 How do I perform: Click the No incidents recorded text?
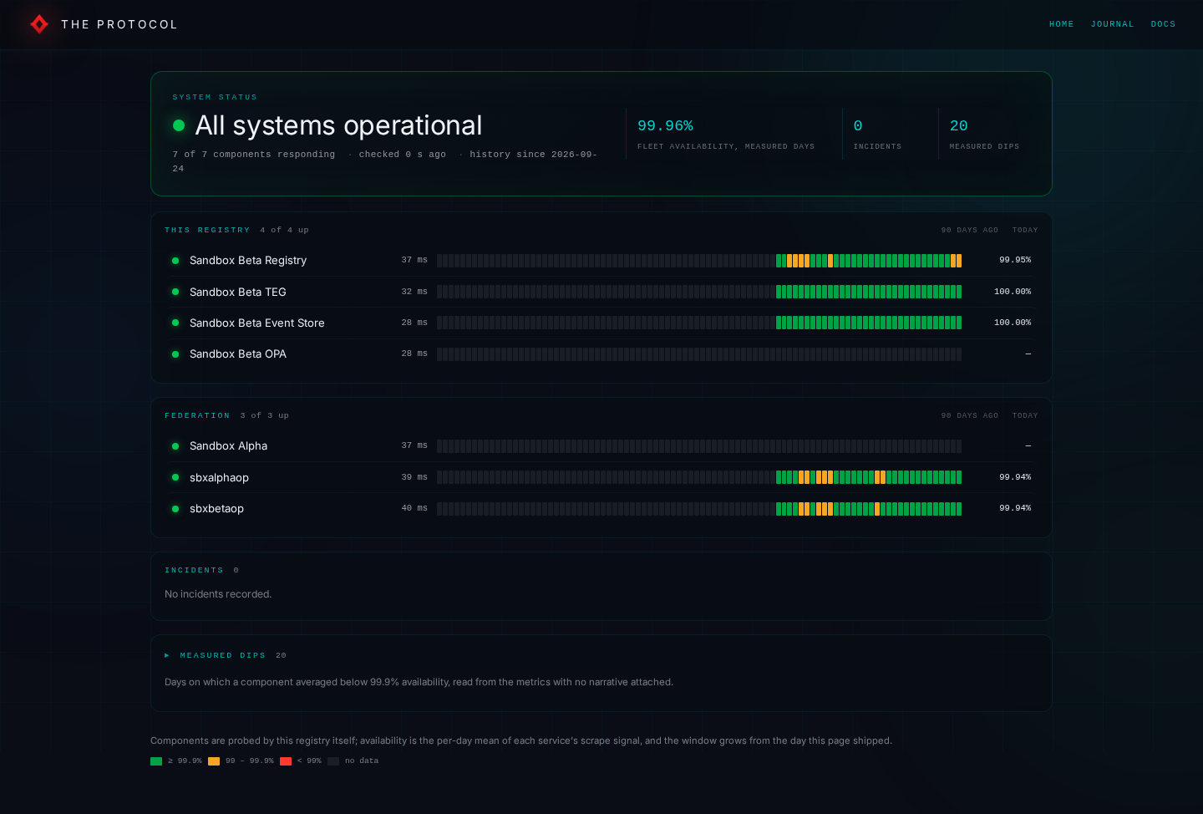(218, 594)
